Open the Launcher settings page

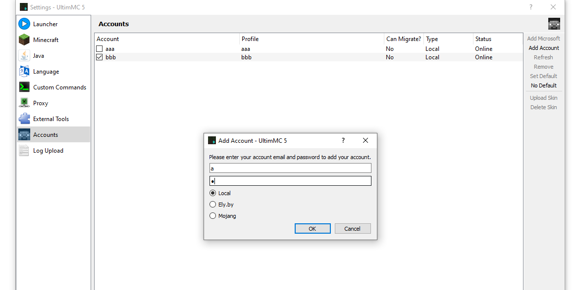(x=53, y=24)
